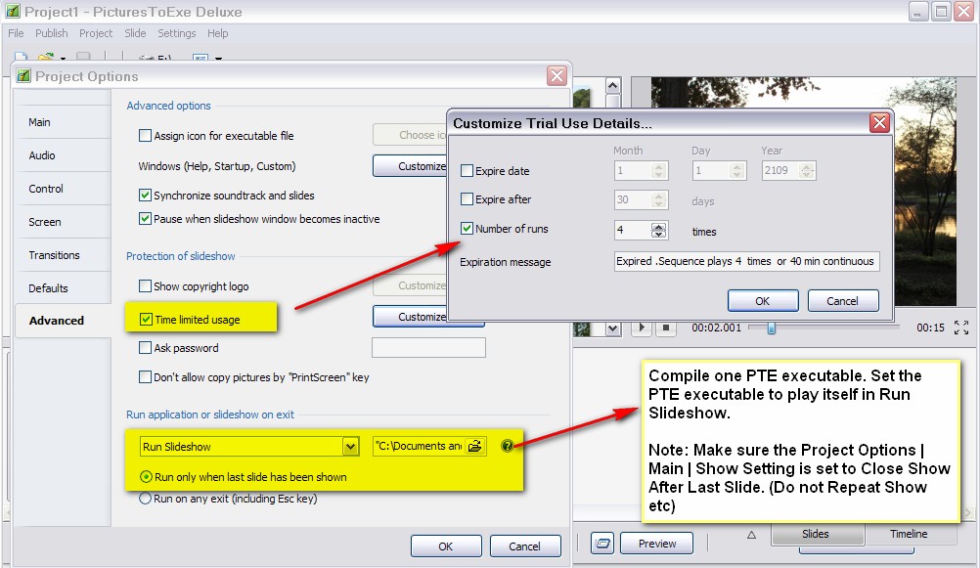Click the stop button in preview controls
Screen dimensions: 980x568
point(666,328)
